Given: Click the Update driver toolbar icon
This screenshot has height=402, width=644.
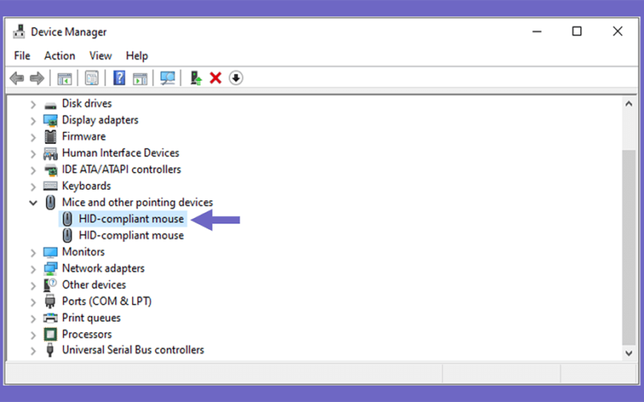Looking at the screenshot, I should pyautogui.click(x=196, y=78).
